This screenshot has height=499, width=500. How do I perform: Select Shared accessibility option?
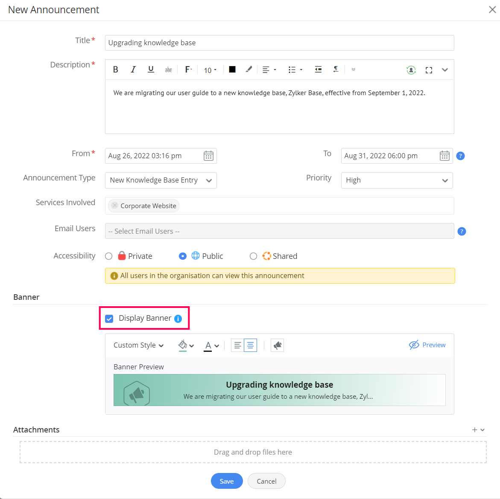[x=253, y=256]
